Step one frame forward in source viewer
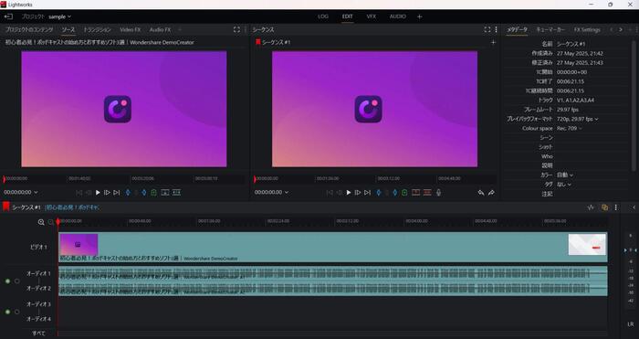Viewport: 639px width, 339px height. click(107, 193)
